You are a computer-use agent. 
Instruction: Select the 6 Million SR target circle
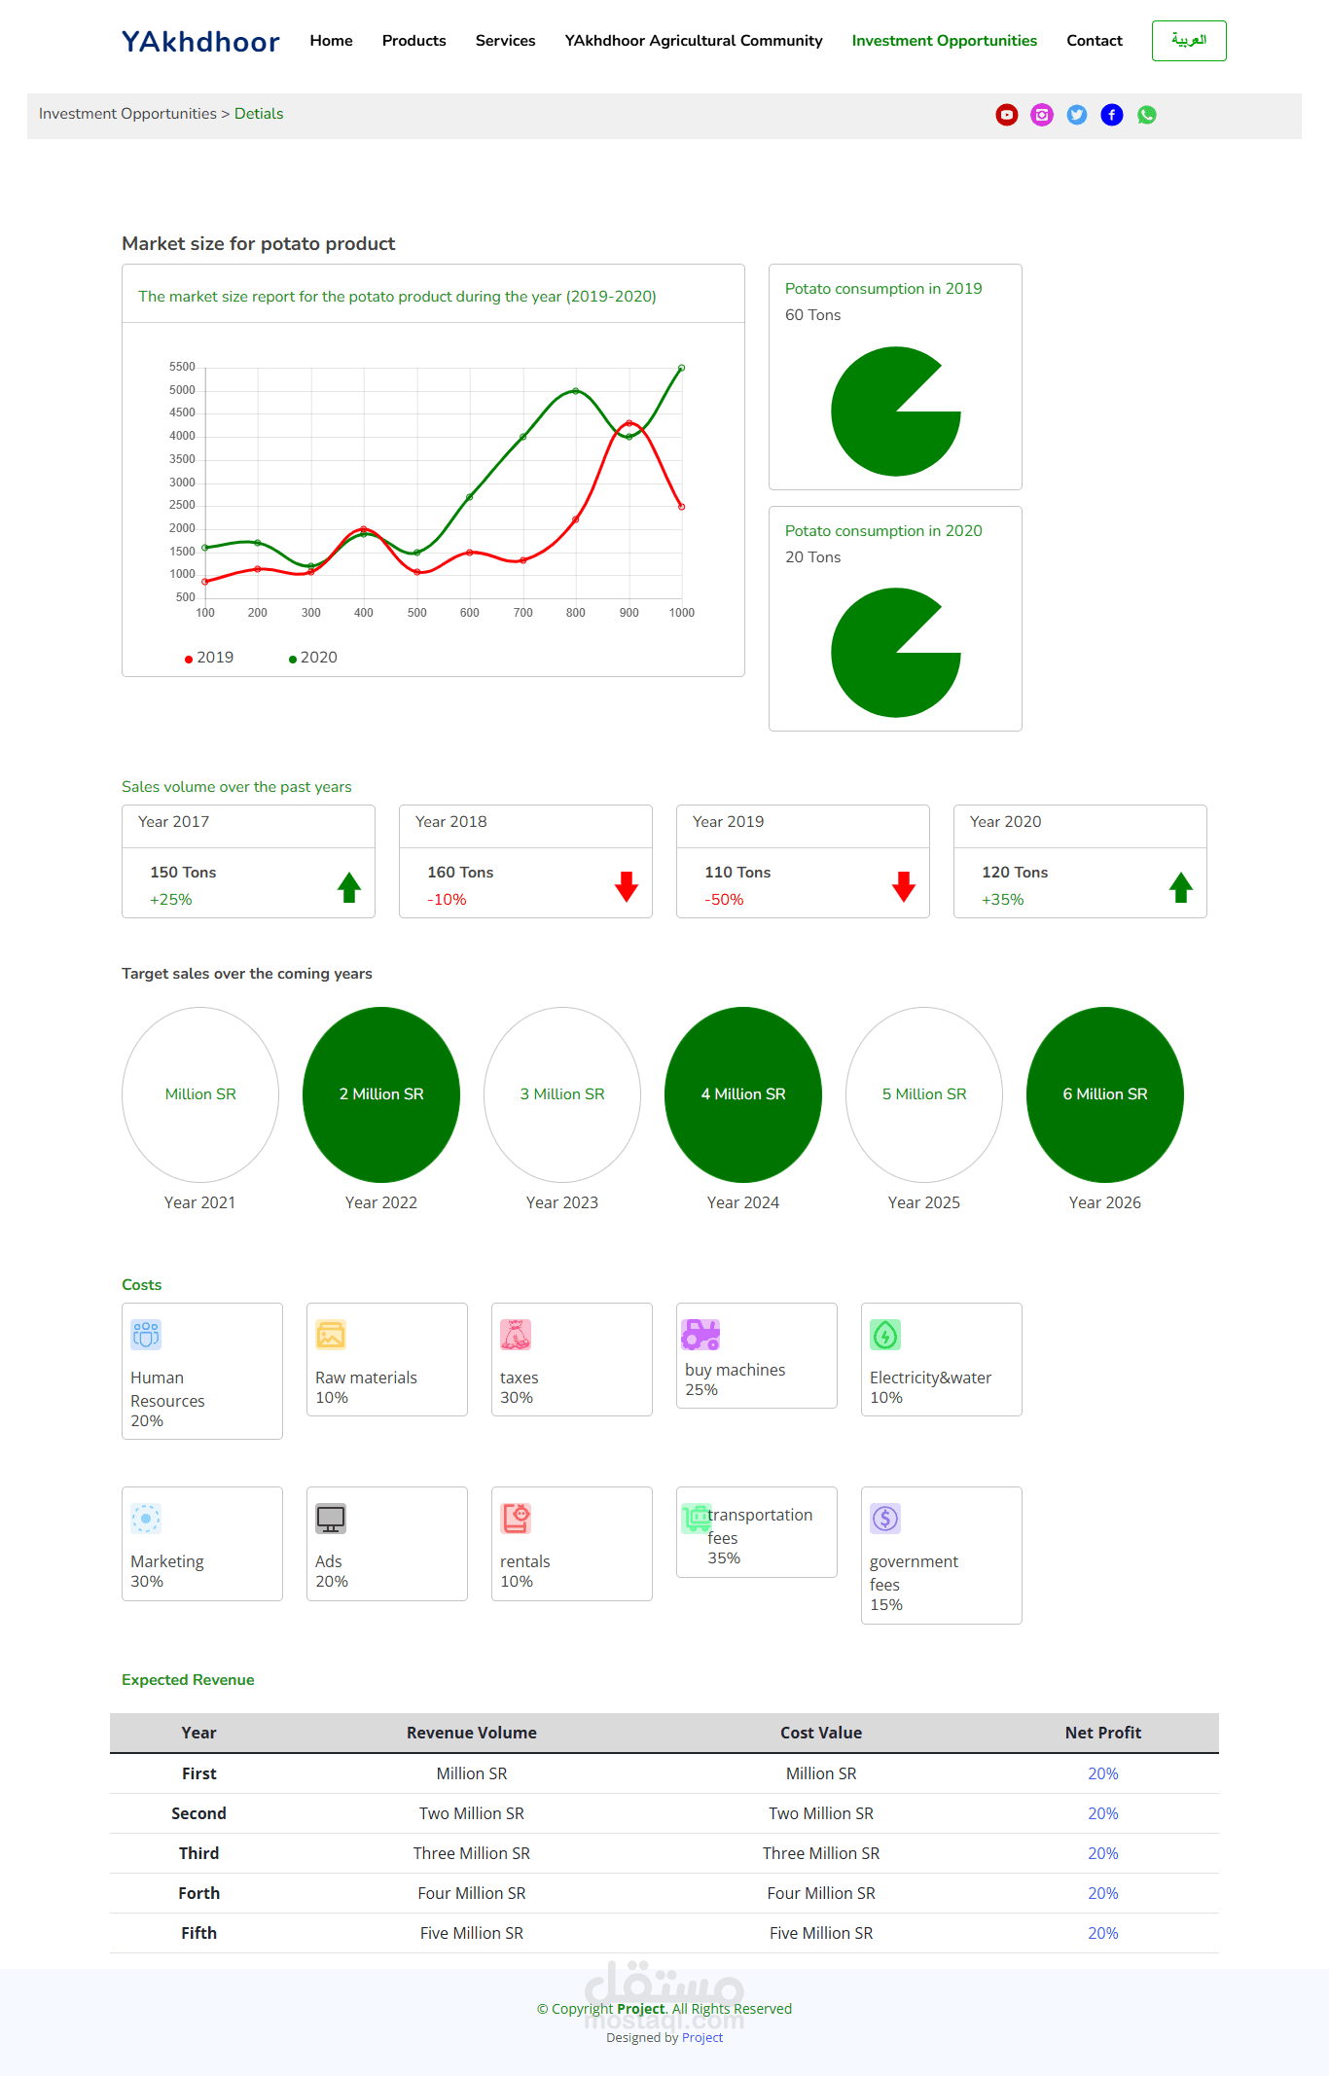1105,1094
